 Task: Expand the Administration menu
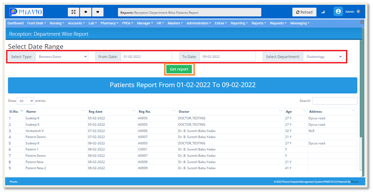click(199, 23)
